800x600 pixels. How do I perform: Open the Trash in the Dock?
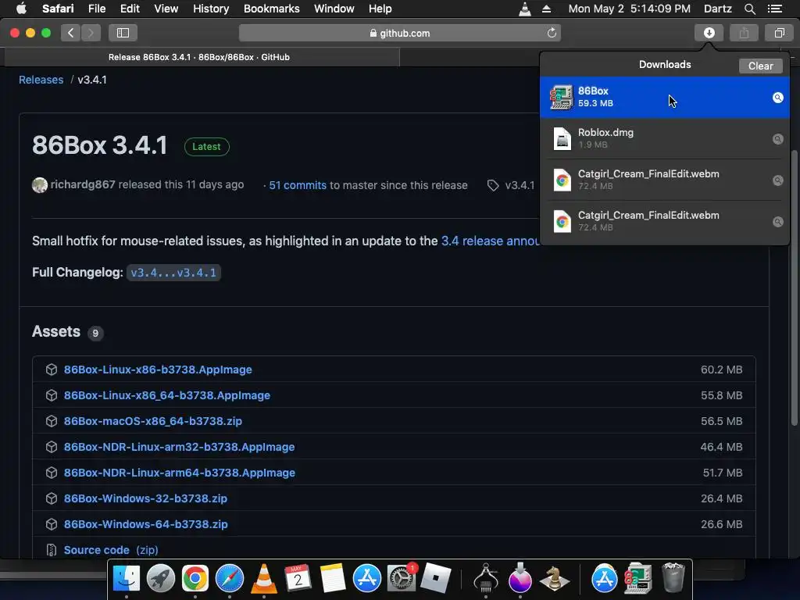[673, 578]
